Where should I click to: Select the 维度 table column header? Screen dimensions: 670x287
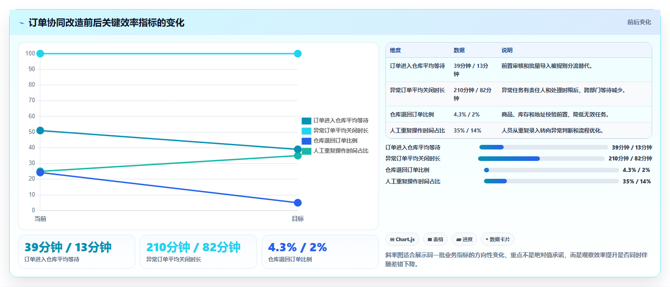click(417, 50)
